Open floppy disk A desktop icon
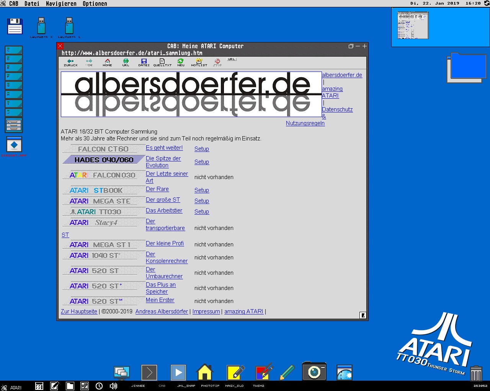The height and width of the screenshot is (391, 490). 15,26
